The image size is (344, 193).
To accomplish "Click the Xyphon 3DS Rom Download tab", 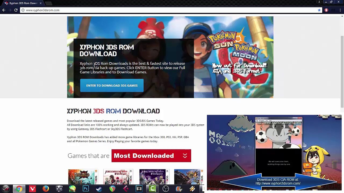I will (23, 3).
